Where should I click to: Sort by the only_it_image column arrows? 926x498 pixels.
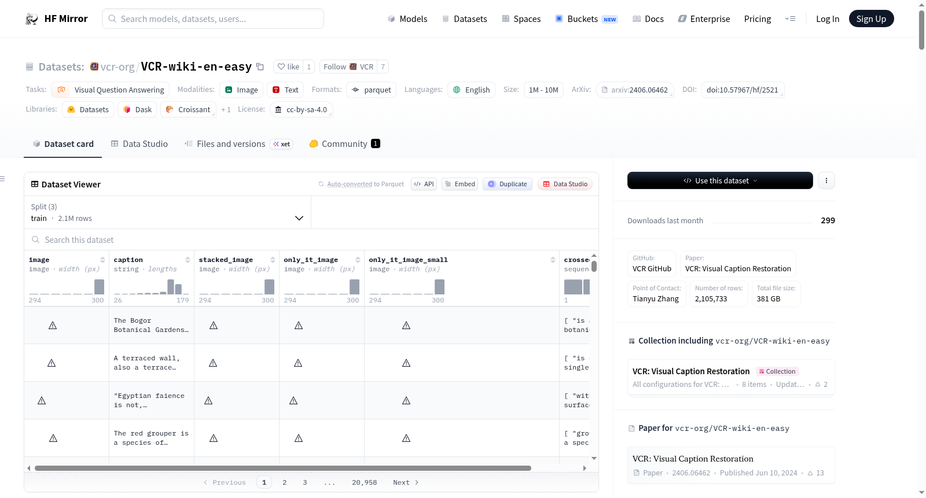pos(358,260)
